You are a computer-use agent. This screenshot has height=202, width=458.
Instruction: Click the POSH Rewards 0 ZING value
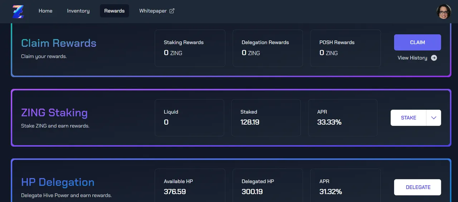tap(328, 53)
